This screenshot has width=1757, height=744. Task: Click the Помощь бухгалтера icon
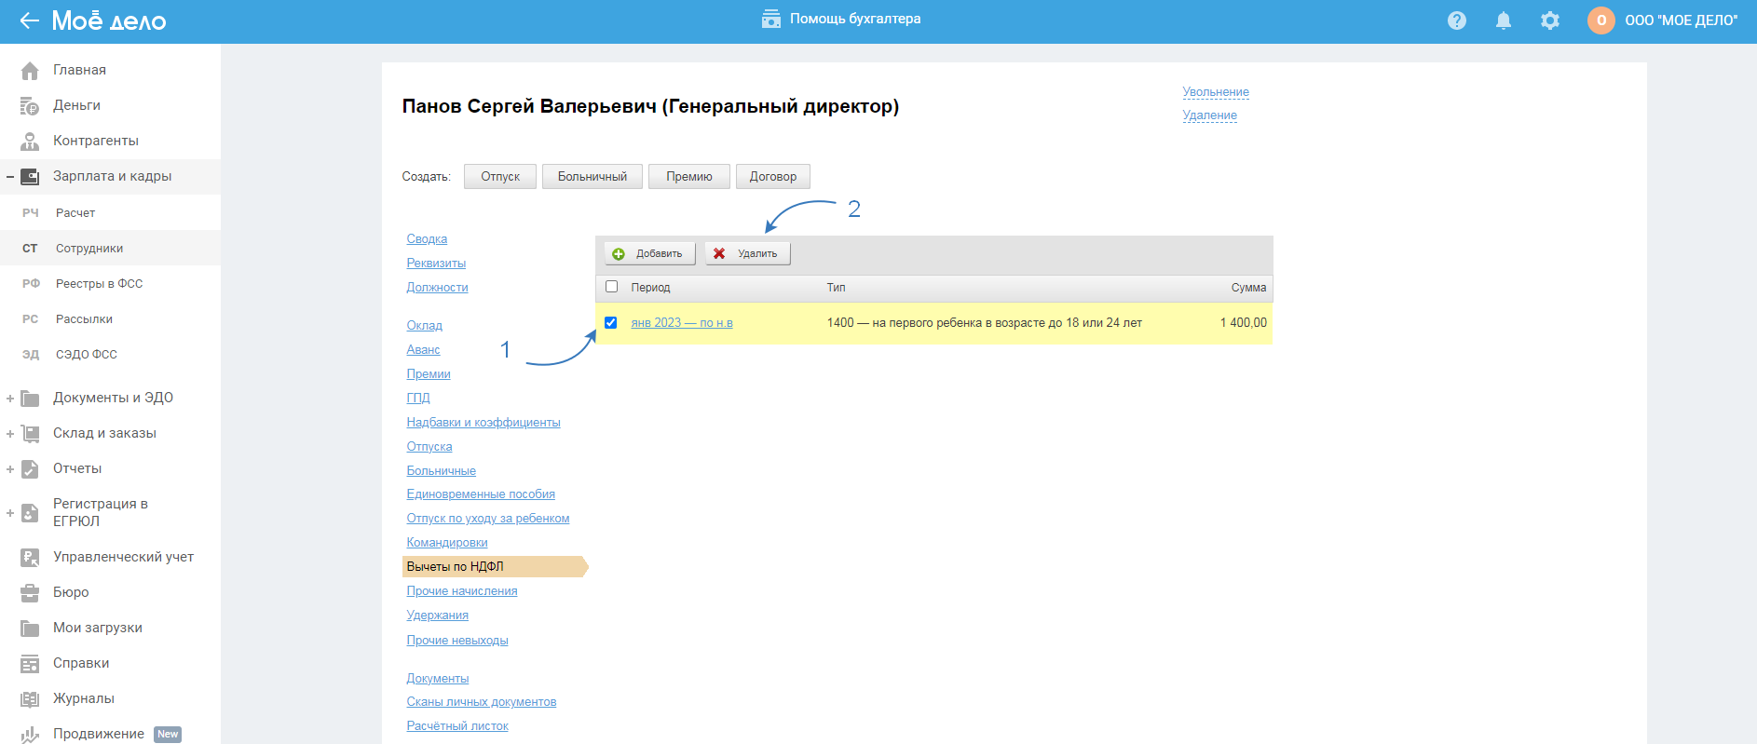771,19
